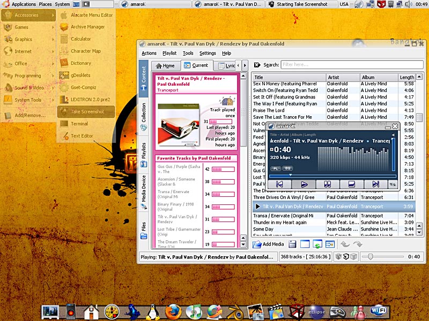Expand the Internet submenu
The height and width of the screenshot is (321, 429).
tap(28, 51)
